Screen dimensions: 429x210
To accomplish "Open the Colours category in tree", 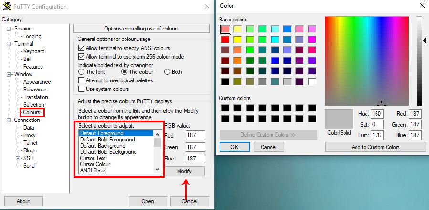I will (x=32, y=112).
